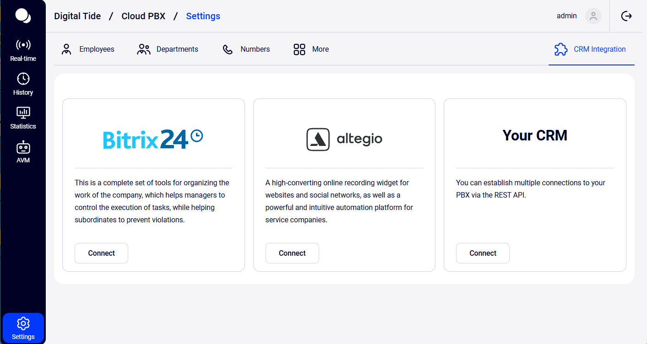Click the Cloud PBX breadcrumb
Viewport: 647px width, 344px height.
(143, 16)
